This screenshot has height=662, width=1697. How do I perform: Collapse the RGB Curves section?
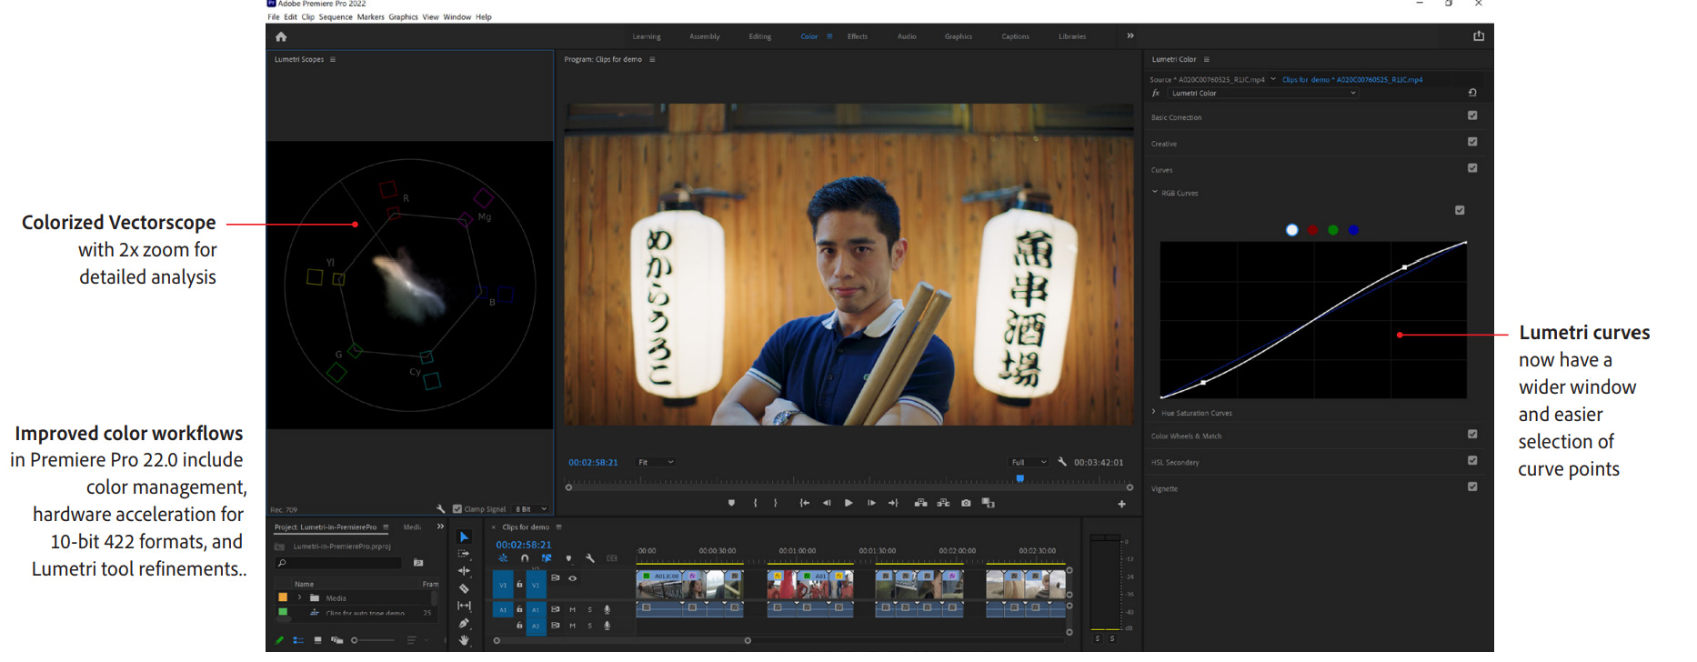pyautogui.click(x=1155, y=192)
